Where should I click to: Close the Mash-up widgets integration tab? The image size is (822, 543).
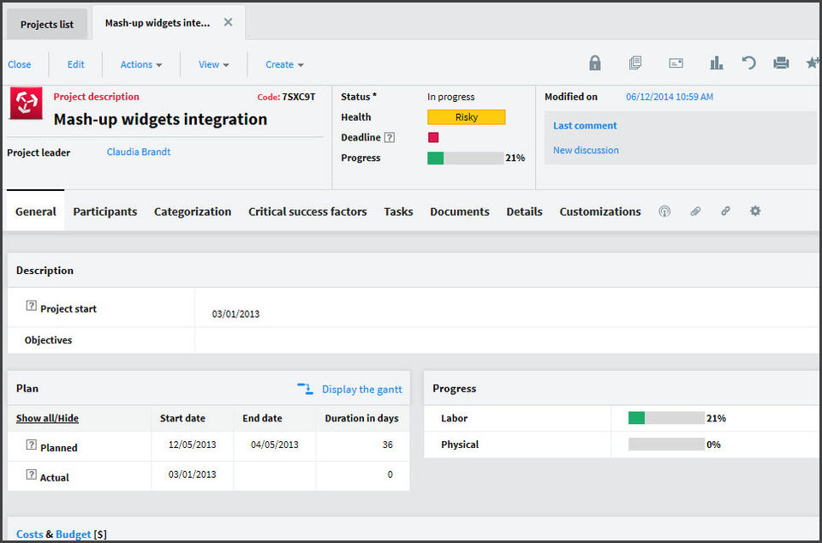pos(228,23)
